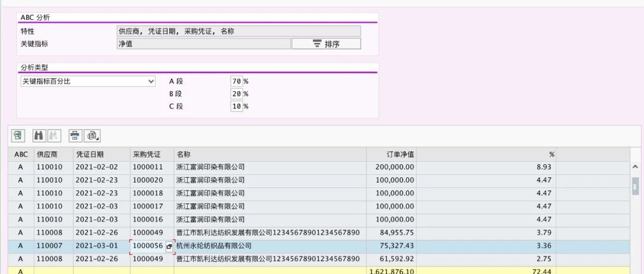
Task: Click supplier cell 110007
Action: tap(54, 246)
